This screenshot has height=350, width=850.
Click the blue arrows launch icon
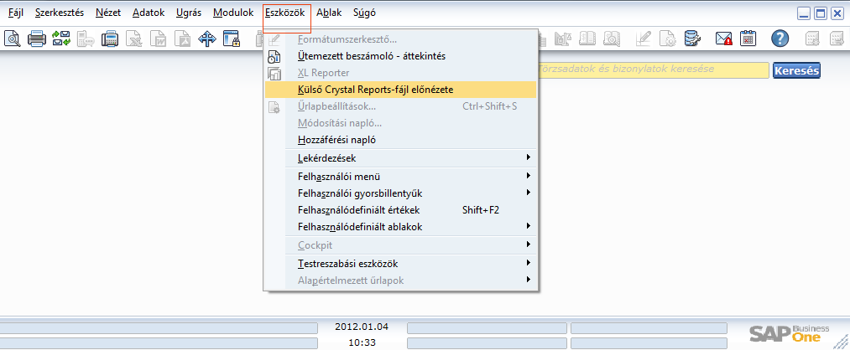click(207, 39)
